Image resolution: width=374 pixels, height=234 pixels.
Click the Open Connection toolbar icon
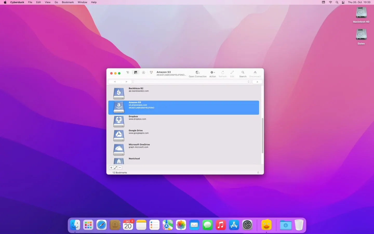[198, 73]
